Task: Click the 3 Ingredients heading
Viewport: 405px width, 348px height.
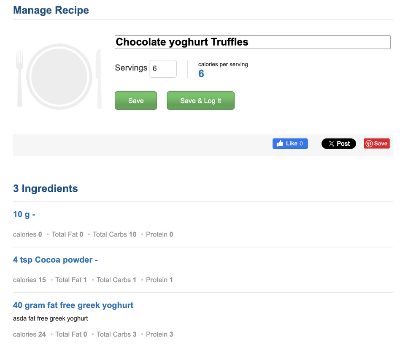Action: 46,188
